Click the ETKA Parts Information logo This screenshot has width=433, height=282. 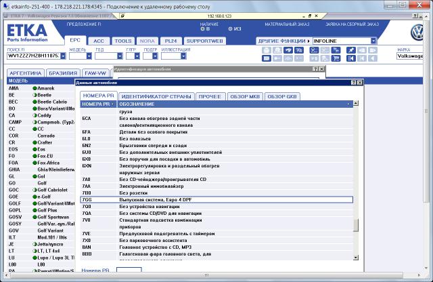tap(27, 33)
